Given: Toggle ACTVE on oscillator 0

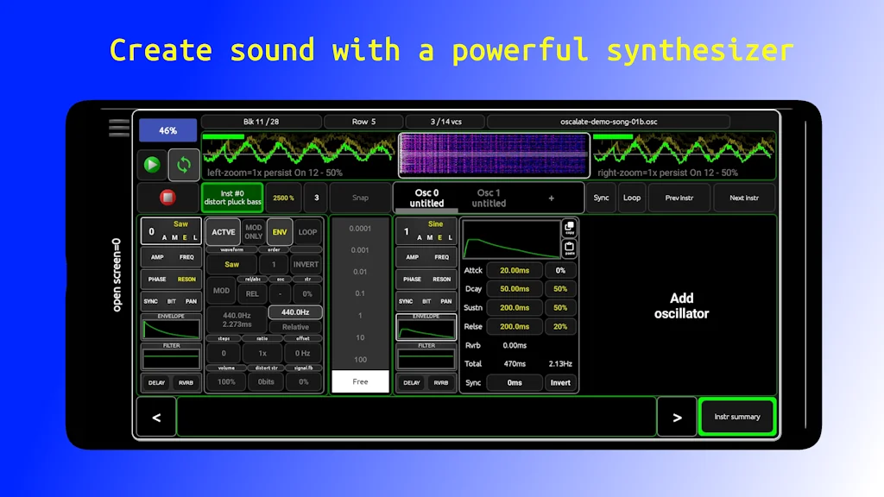Looking at the screenshot, I should coord(223,231).
